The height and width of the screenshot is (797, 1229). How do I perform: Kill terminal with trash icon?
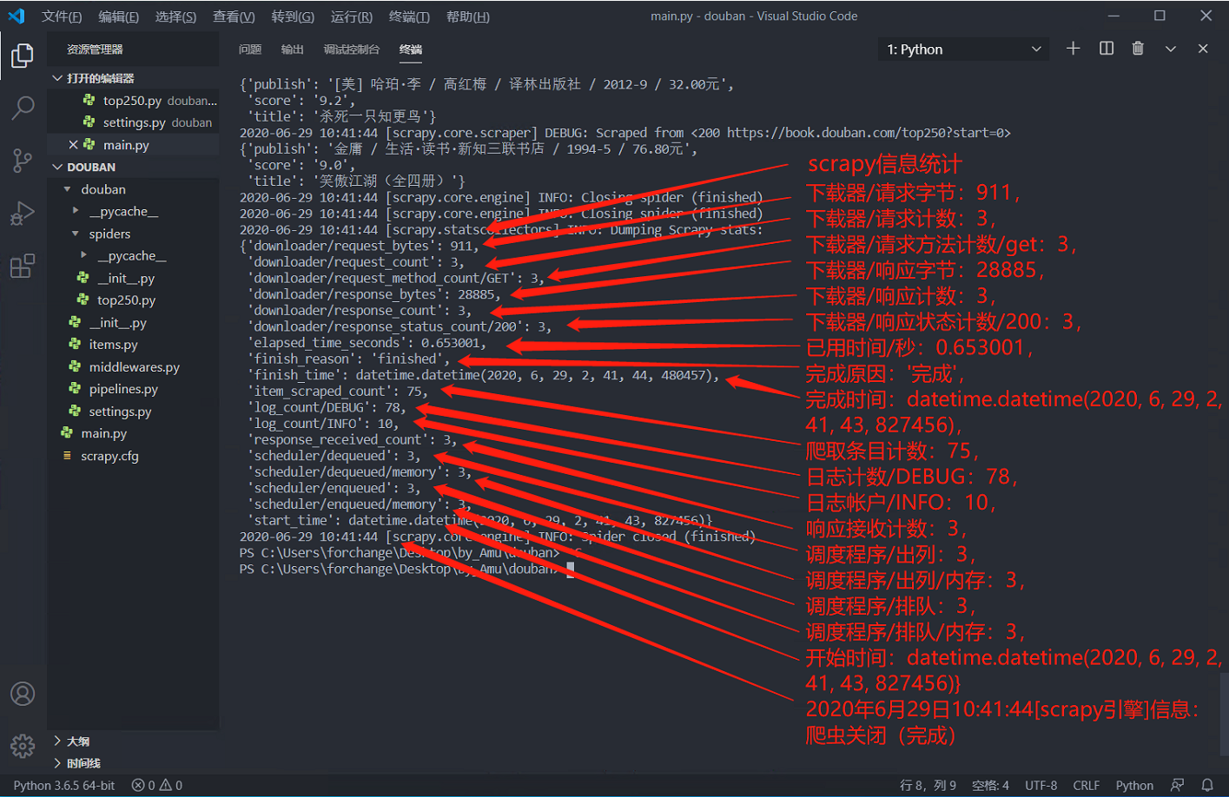1138,49
